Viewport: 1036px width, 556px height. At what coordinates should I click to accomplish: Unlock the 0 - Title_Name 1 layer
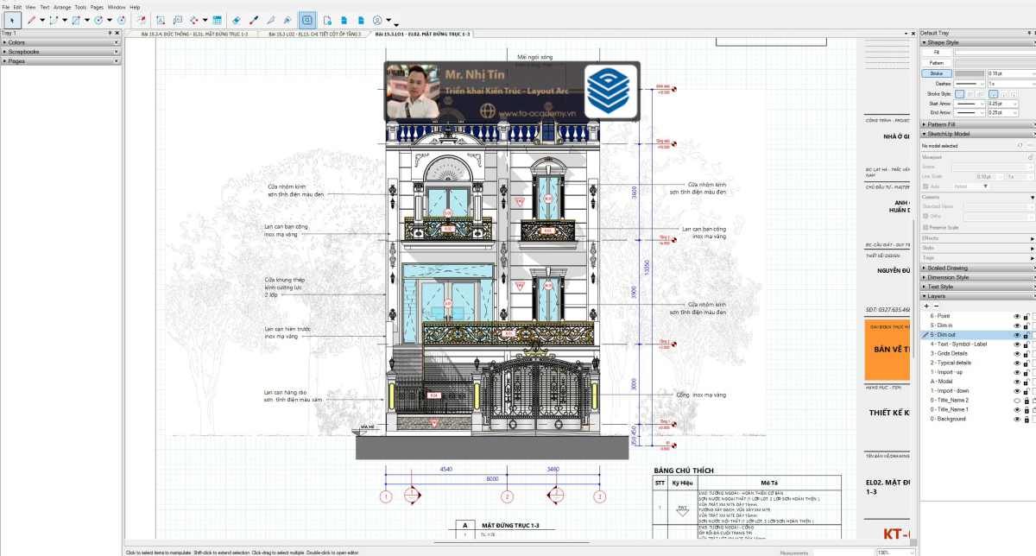tap(1026, 409)
